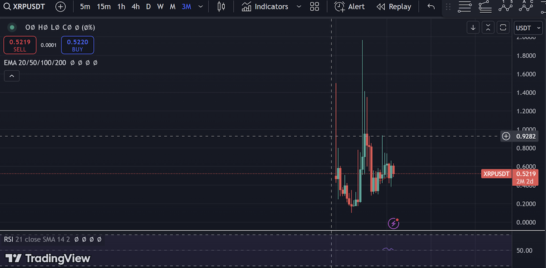The image size is (546, 268).
Task: Open the USDT currency dropdown
Action: pos(528,28)
